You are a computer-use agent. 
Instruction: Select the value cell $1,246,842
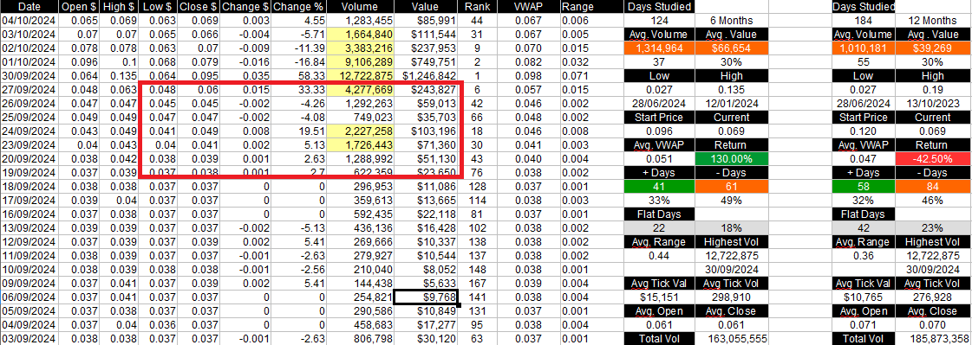coord(427,74)
